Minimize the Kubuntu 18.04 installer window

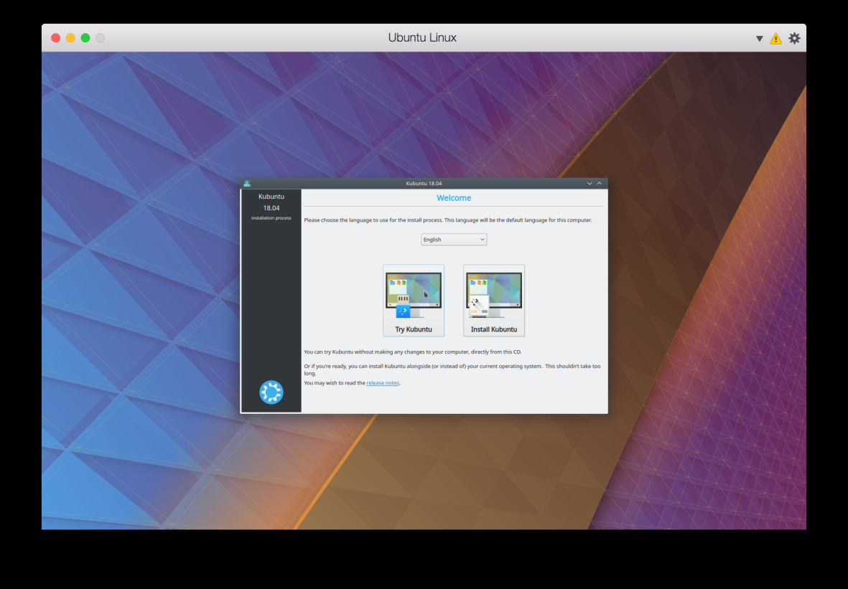pyautogui.click(x=590, y=184)
